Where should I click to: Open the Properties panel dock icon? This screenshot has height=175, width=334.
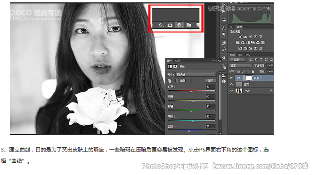point(224,75)
